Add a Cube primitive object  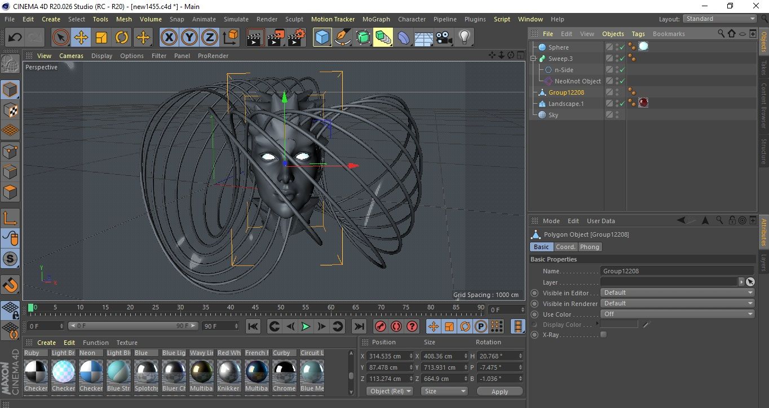click(x=322, y=38)
